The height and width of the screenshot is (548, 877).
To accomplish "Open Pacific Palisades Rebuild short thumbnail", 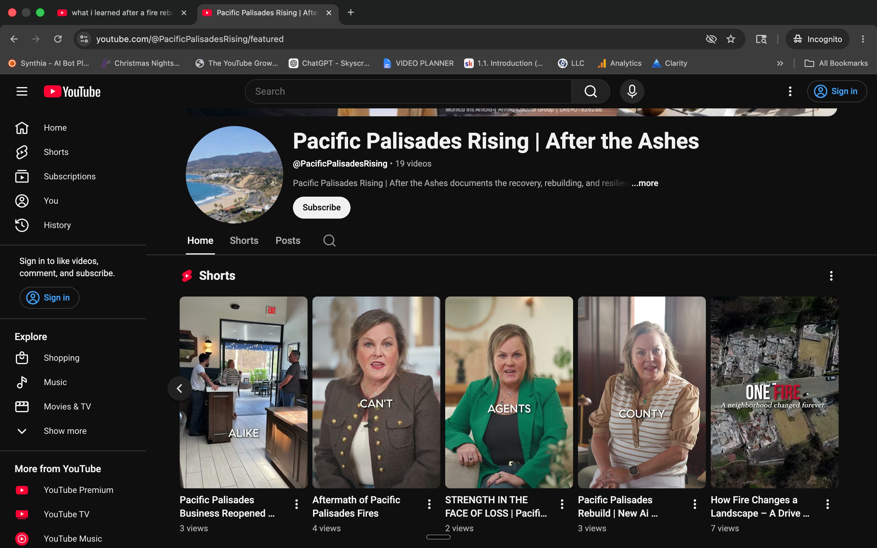I will 642,392.
